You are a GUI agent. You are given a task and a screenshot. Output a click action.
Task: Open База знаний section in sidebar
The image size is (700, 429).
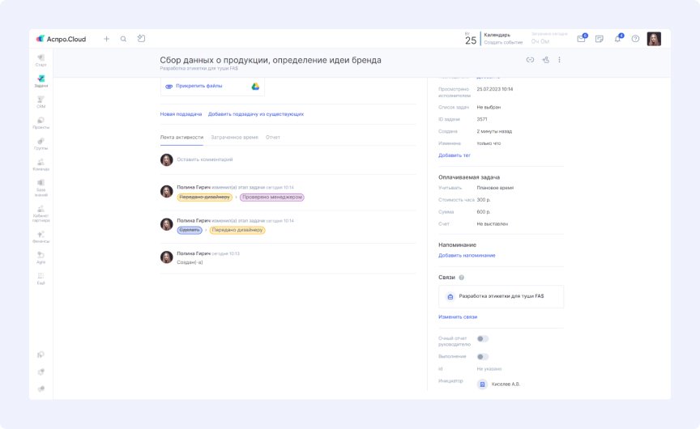[41, 188]
